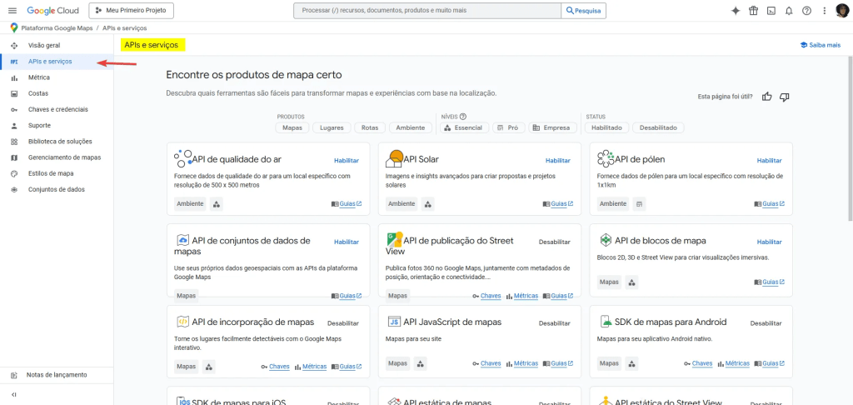The image size is (853, 405).
Task: Toggle the Essencial tier filter chip
Action: tap(462, 127)
